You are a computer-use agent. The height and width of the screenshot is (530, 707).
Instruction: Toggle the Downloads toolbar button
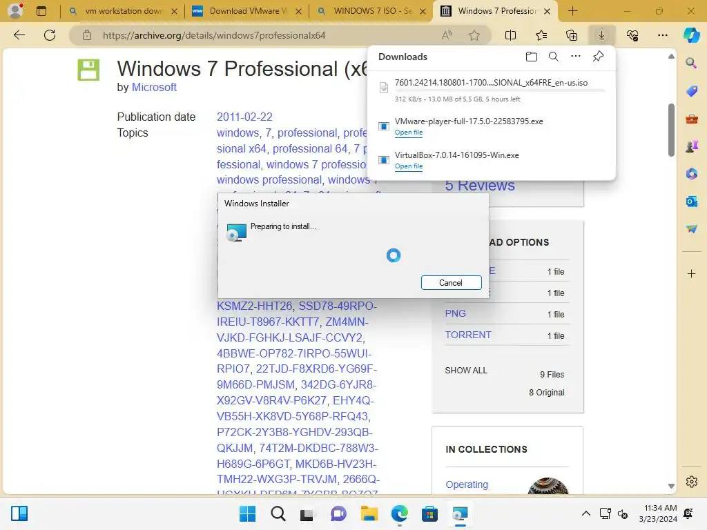point(601,35)
